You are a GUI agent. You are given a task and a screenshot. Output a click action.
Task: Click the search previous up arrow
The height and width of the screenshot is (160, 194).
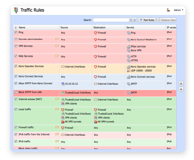[x=135, y=20]
